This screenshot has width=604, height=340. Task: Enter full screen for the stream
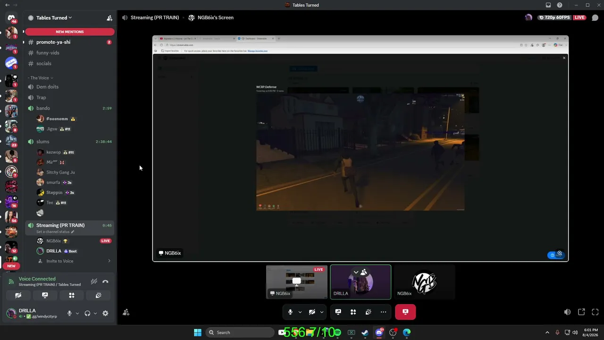click(595, 312)
